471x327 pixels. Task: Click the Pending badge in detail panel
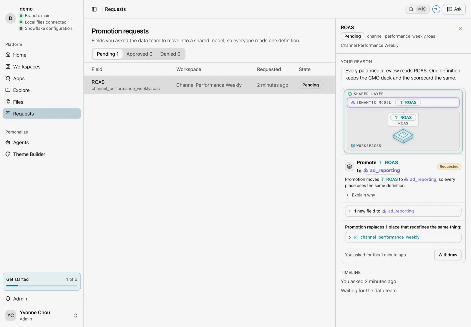(x=352, y=36)
